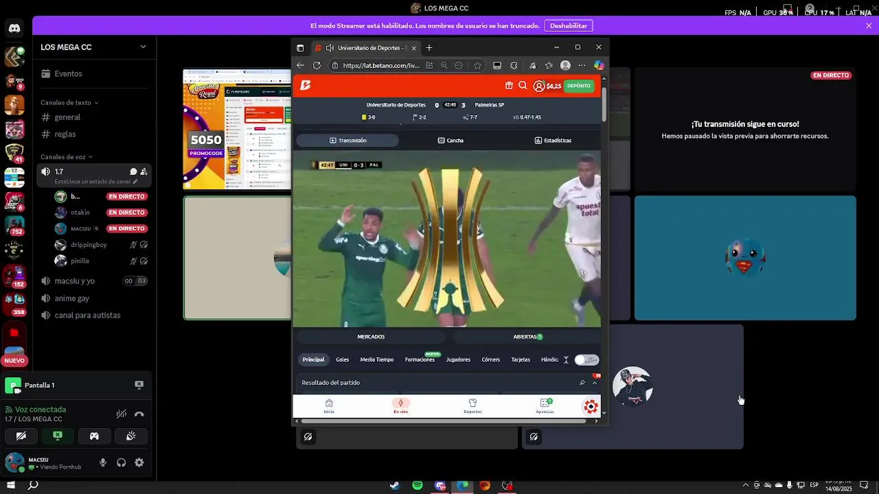This screenshot has width=879, height=494.
Task: Open the Betano gift promotions icon
Action: click(x=509, y=86)
